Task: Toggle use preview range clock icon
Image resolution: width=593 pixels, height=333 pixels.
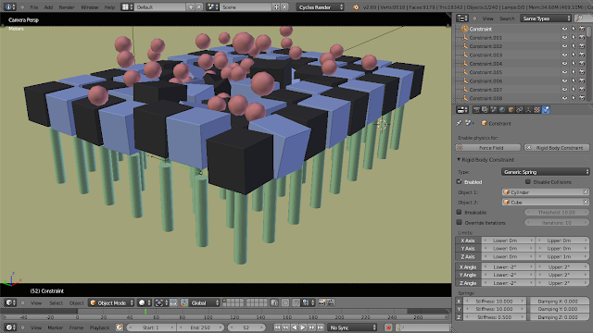Action: (x=120, y=327)
